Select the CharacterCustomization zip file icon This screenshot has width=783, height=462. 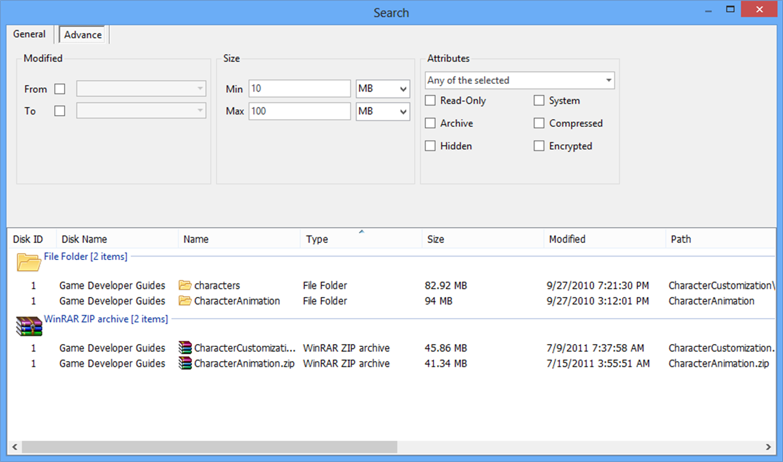[184, 348]
